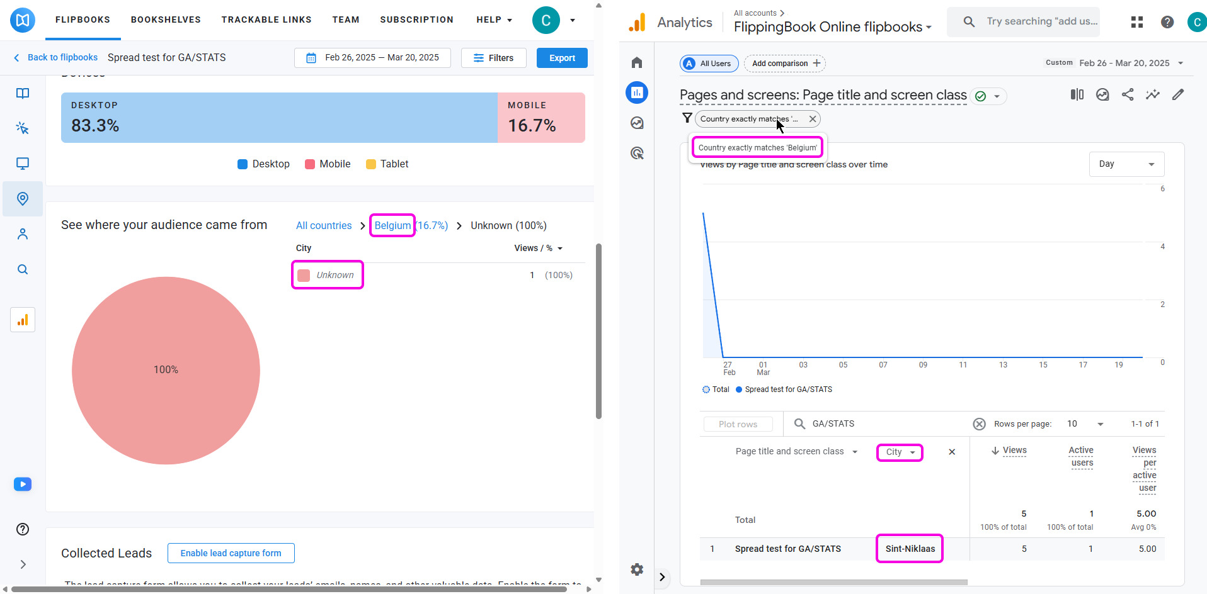Clear the GA/STATS table search
The height and width of the screenshot is (594, 1207).
(980, 424)
